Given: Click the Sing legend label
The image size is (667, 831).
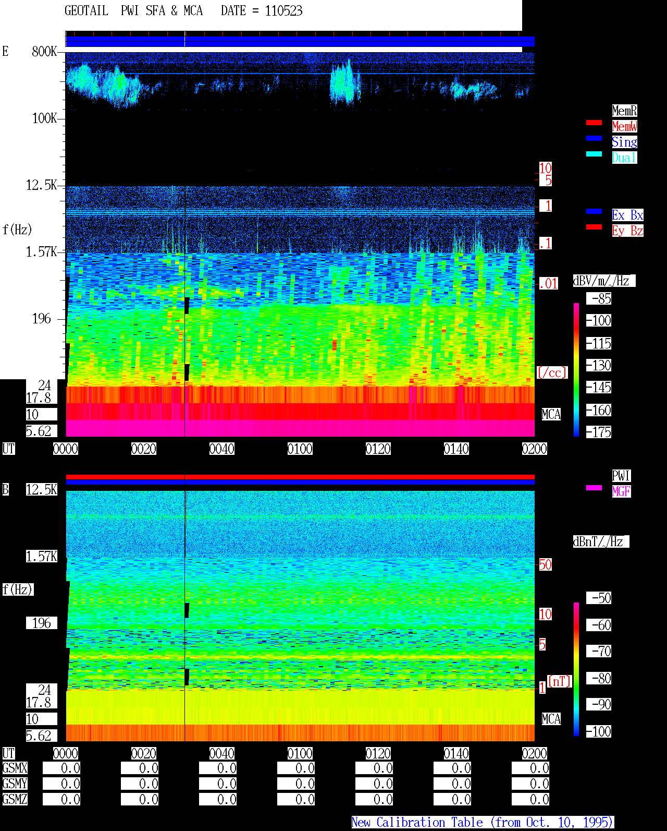Looking at the screenshot, I should click(624, 142).
